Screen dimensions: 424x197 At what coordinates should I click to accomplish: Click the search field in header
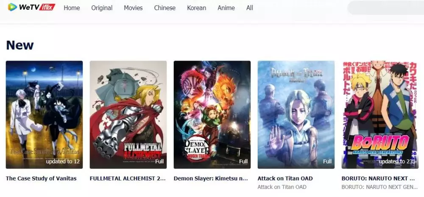click(385, 8)
